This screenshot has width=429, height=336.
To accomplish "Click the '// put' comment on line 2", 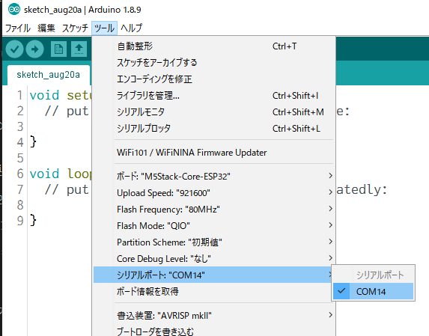I will click(x=67, y=111).
